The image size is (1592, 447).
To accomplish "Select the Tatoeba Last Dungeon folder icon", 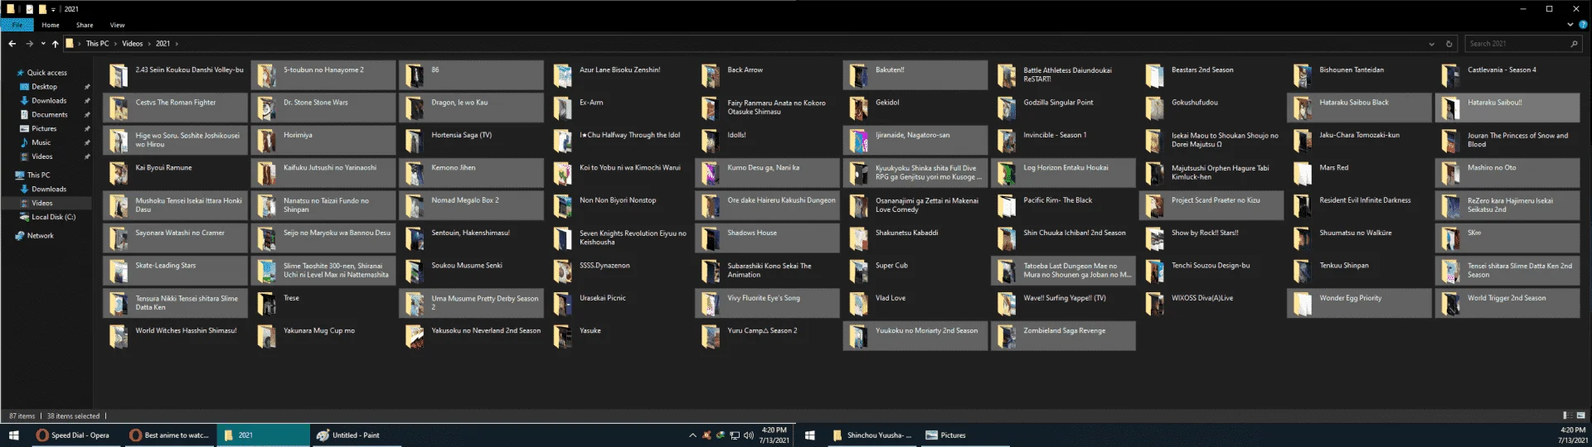I will (x=1006, y=272).
